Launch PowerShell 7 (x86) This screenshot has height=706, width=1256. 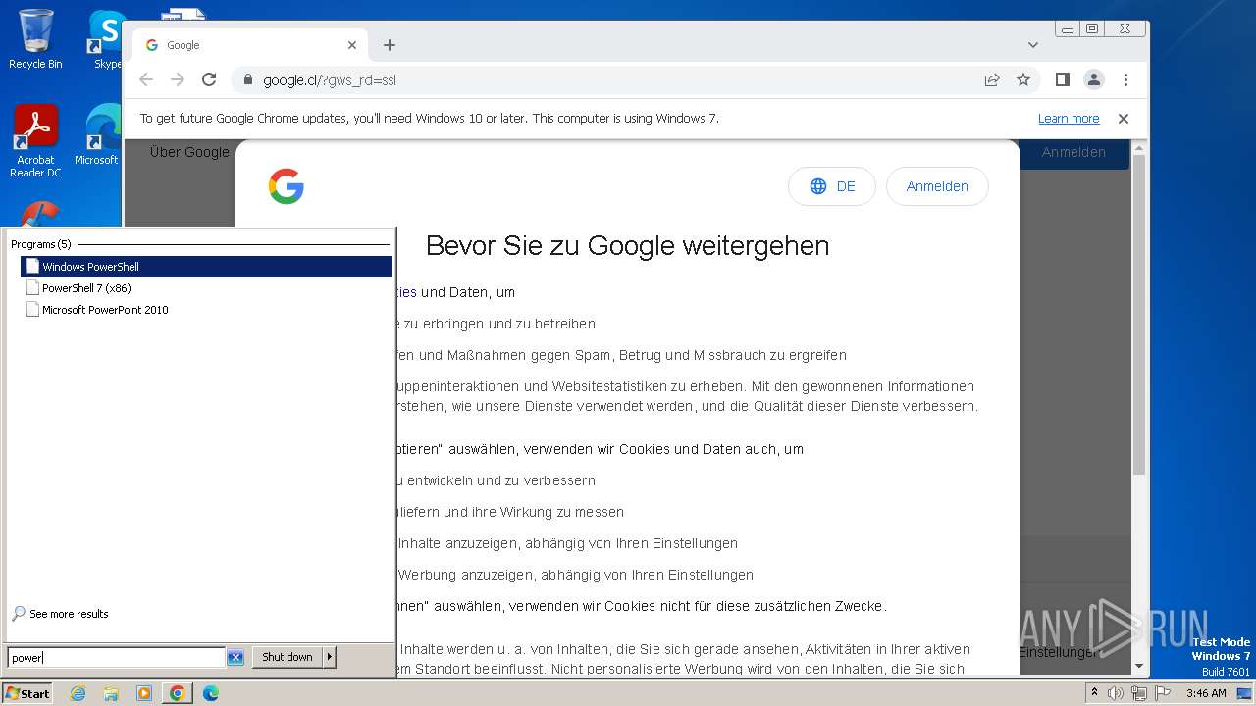tap(206, 288)
